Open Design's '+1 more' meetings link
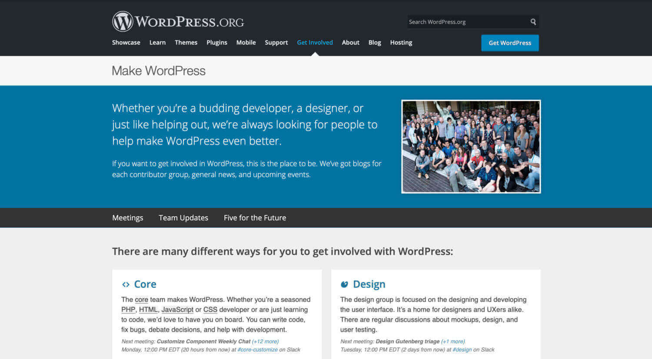652x359 pixels. [453, 342]
